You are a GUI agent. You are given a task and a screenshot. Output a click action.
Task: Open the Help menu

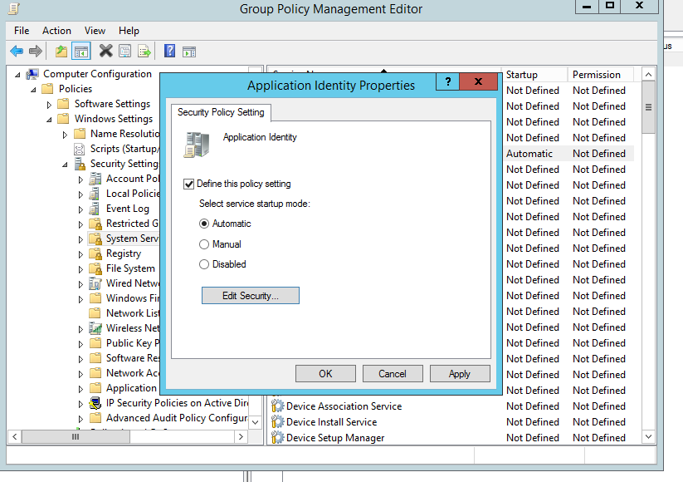(129, 31)
